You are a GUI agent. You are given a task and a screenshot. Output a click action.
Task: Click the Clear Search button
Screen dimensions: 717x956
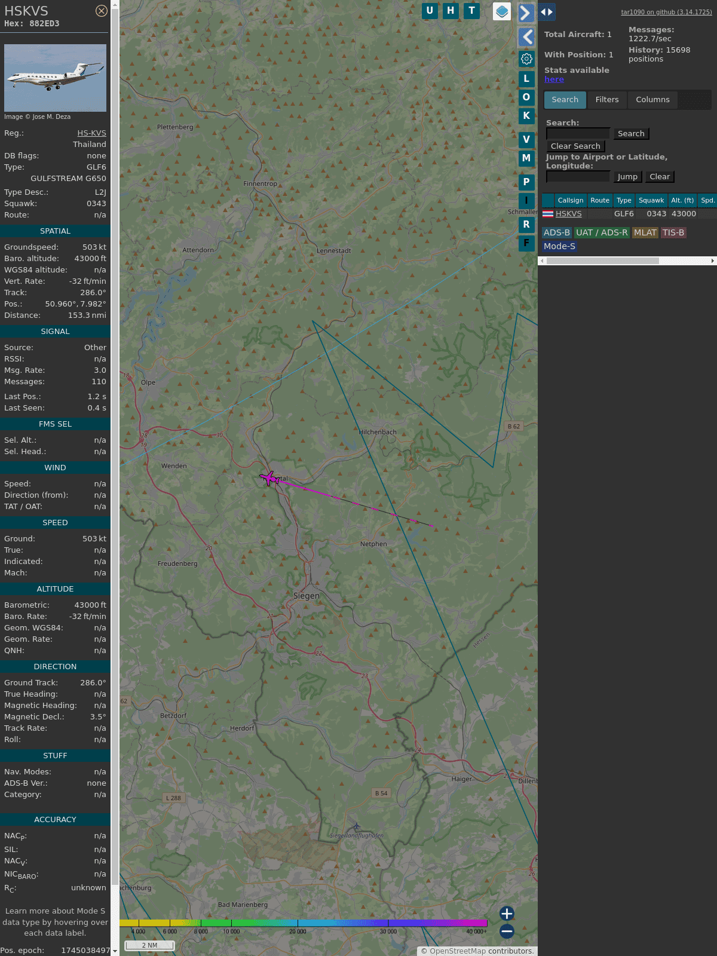coord(575,146)
